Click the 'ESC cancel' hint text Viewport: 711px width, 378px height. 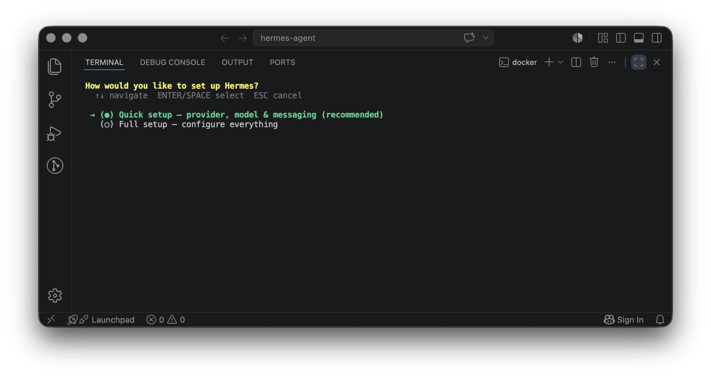(278, 96)
